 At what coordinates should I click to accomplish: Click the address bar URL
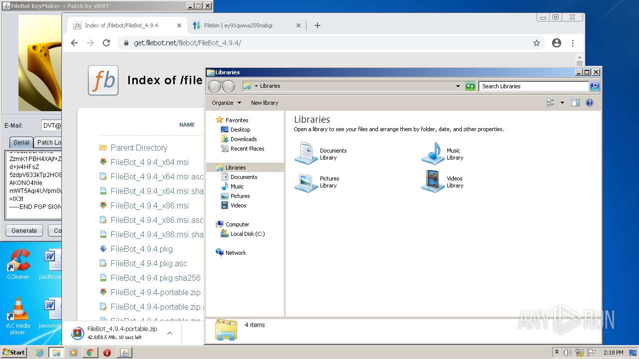(187, 43)
